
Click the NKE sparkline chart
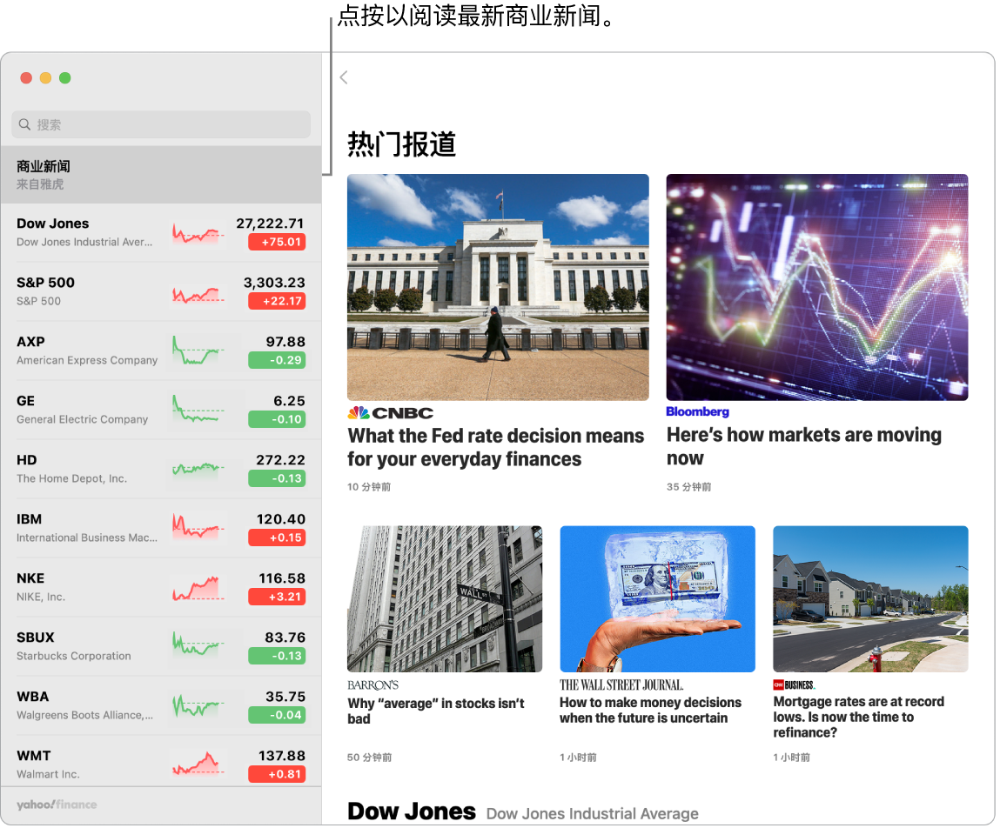[198, 585]
